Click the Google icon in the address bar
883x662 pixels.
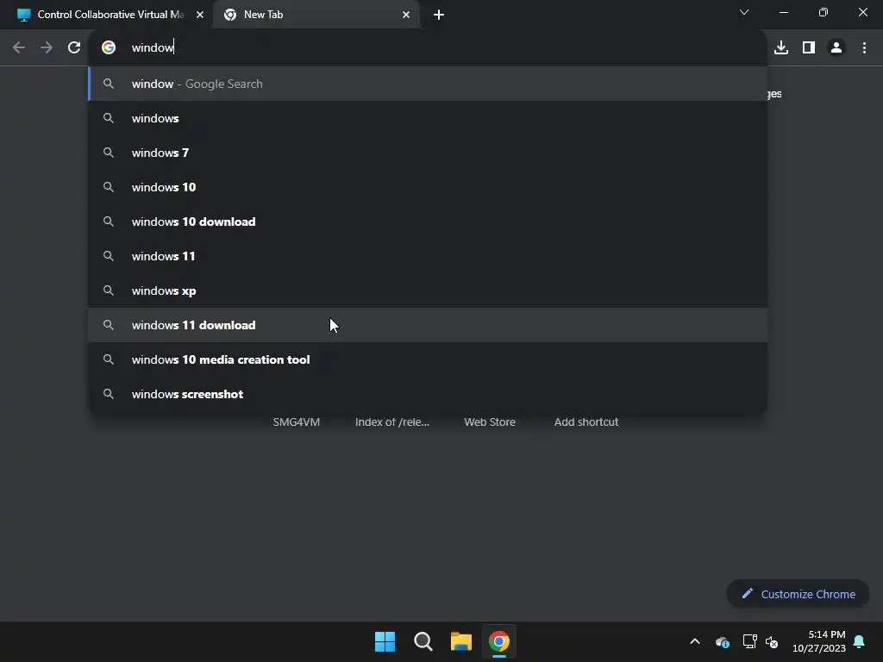[109, 48]
